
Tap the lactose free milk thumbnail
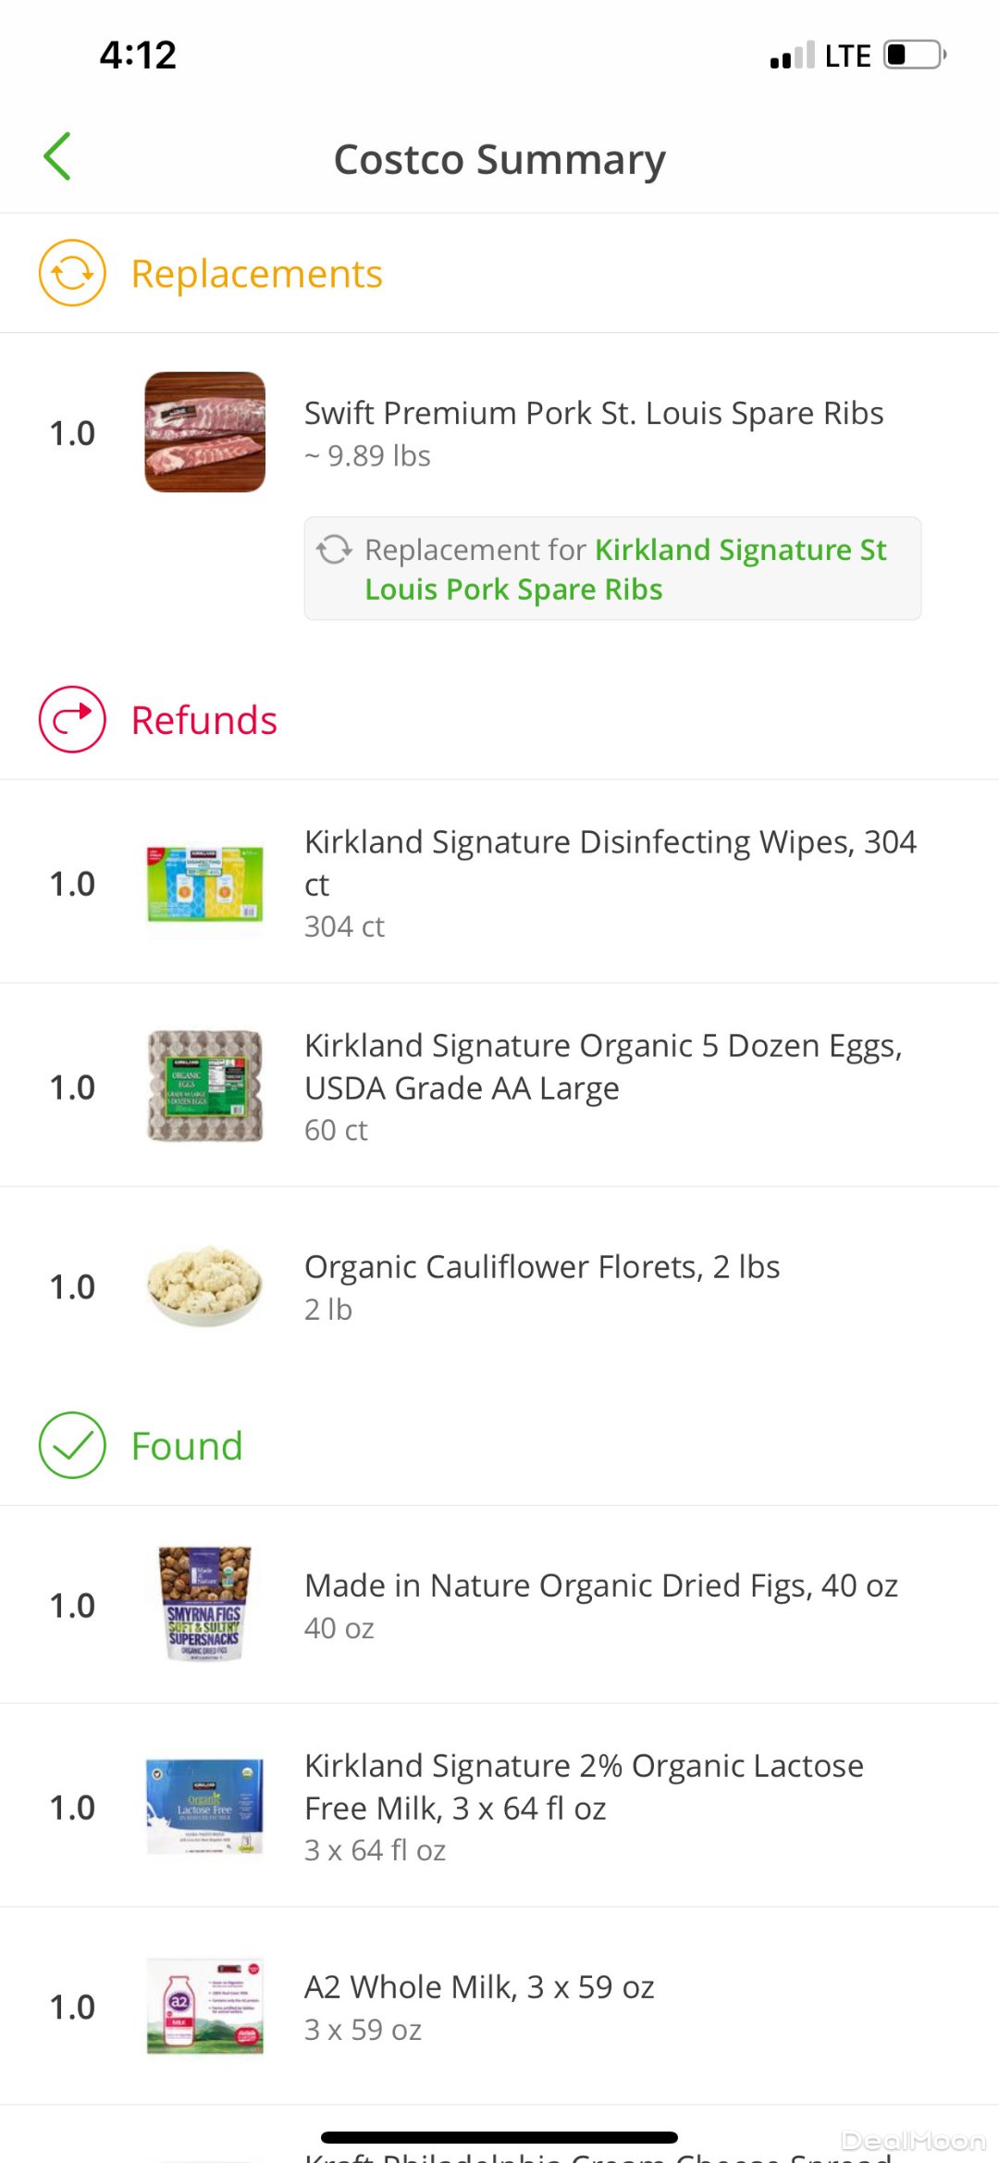point(205,1807)
